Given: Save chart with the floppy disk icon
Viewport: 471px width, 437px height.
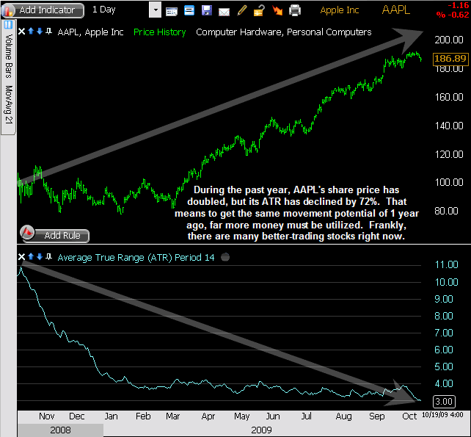Looking at the screenshot, I should [207, 10].
